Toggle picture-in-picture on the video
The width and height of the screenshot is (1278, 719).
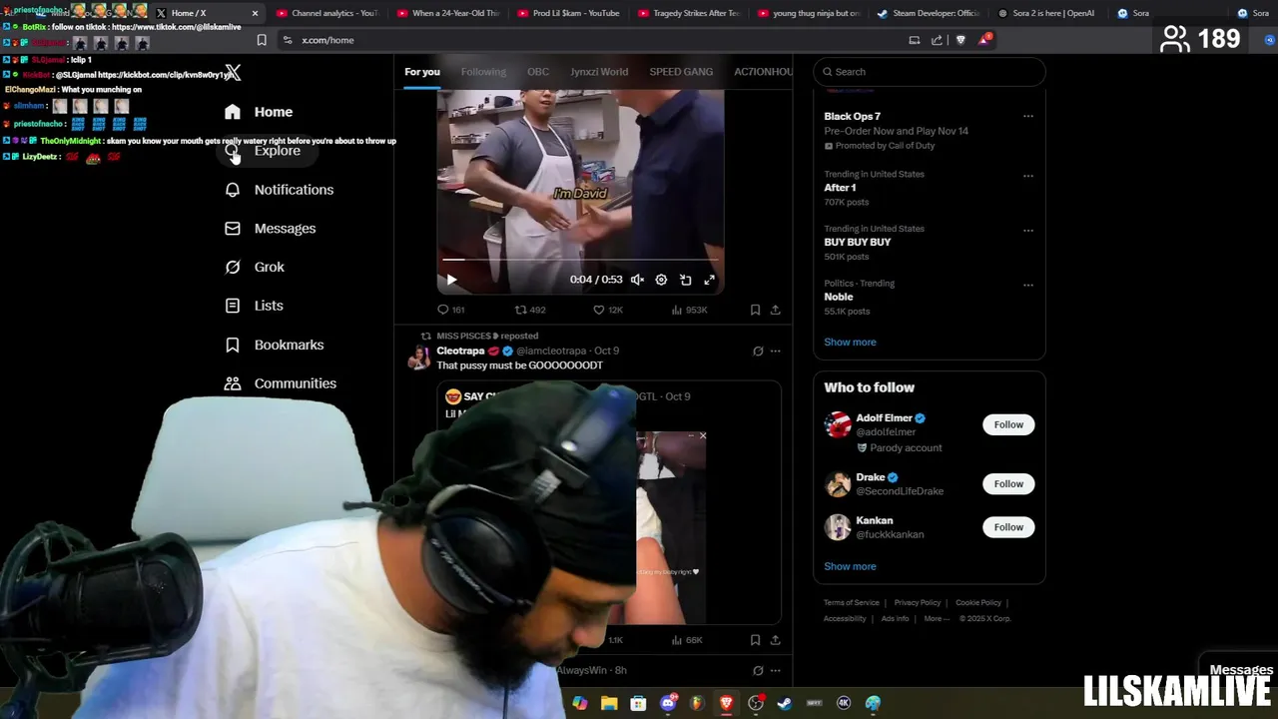[x=685, y=280]
